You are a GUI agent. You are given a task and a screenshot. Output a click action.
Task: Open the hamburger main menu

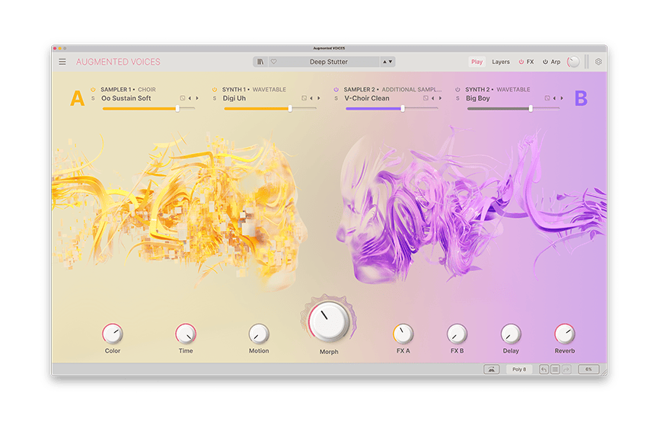point(62,62)
